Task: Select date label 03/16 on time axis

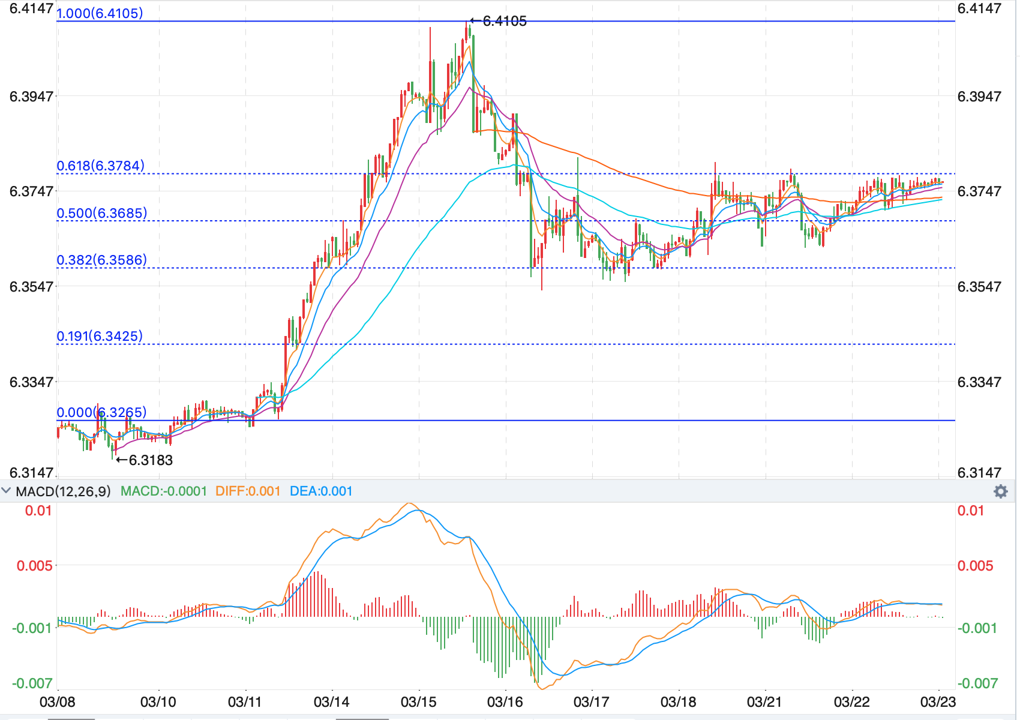Action: (x=505, y=701)
